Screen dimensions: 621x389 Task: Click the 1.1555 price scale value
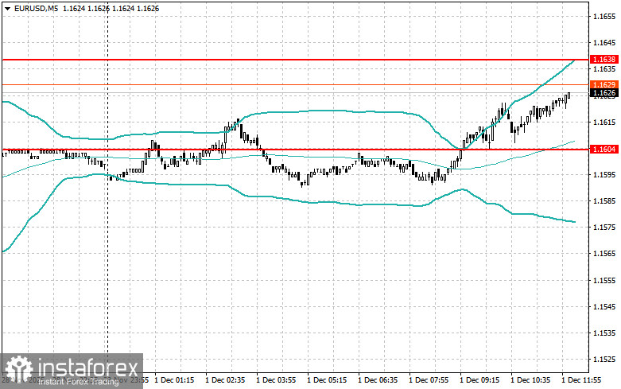(x=604, y=281)
